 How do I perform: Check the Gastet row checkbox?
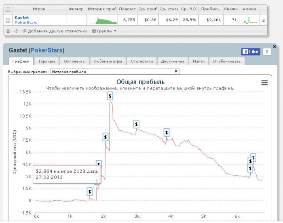pos(8,20)
